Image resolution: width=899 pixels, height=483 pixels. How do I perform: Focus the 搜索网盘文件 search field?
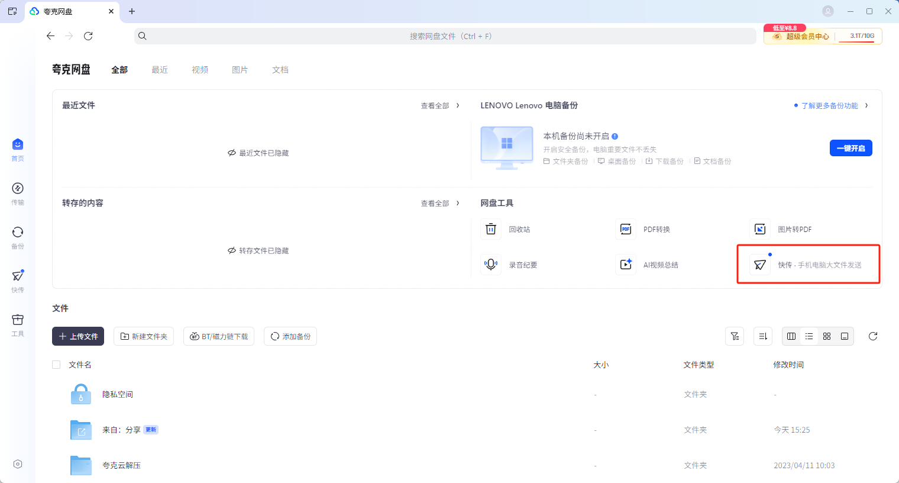[445, 36]
